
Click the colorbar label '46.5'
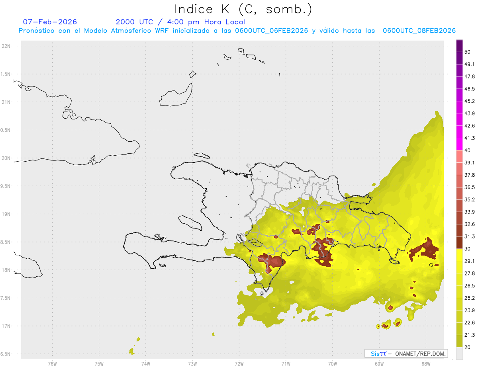(469, 89)
